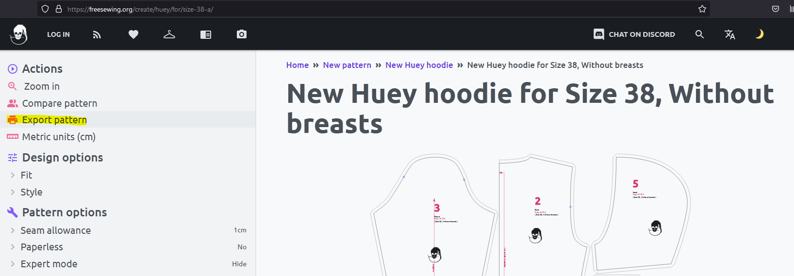Viewport: 794px width, 276px height.
Task: Open New Huey hoodie breadcrumb link
Action: [x=419, y=65]
